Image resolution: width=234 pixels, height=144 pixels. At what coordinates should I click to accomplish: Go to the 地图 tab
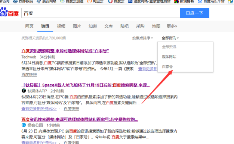coord(156,26)
